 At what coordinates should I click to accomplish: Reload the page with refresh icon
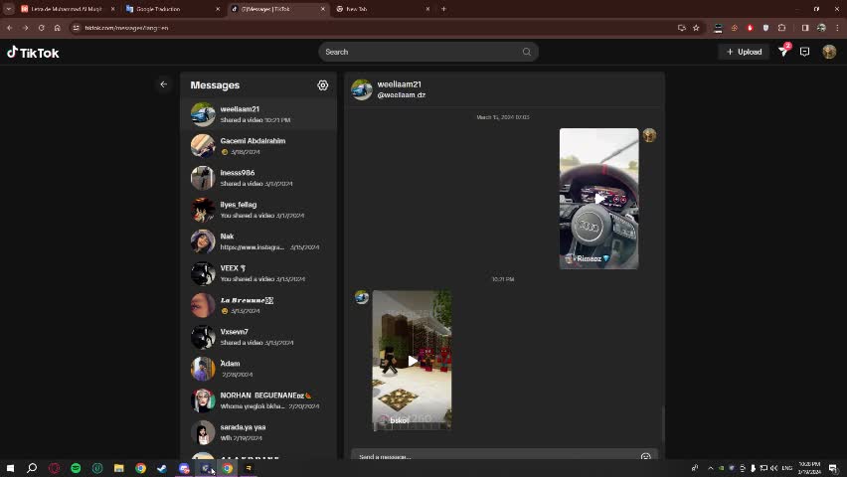(x=41, y=28)
